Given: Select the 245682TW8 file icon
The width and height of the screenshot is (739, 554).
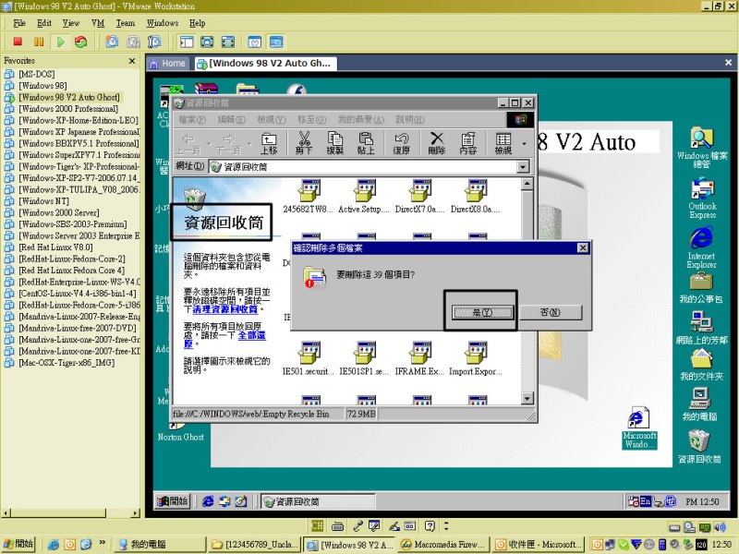Looking at the screenshot, I should click(309, 197).
